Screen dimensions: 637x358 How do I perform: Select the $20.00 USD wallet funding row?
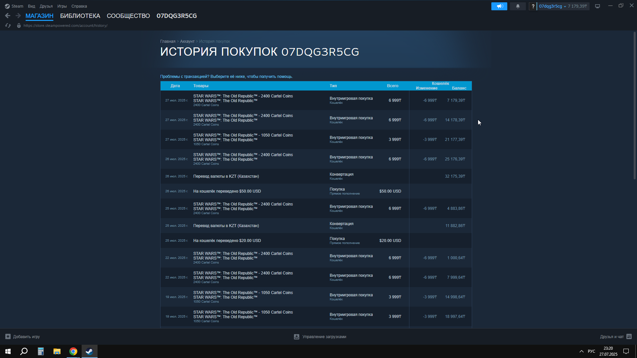pos(316,241)
